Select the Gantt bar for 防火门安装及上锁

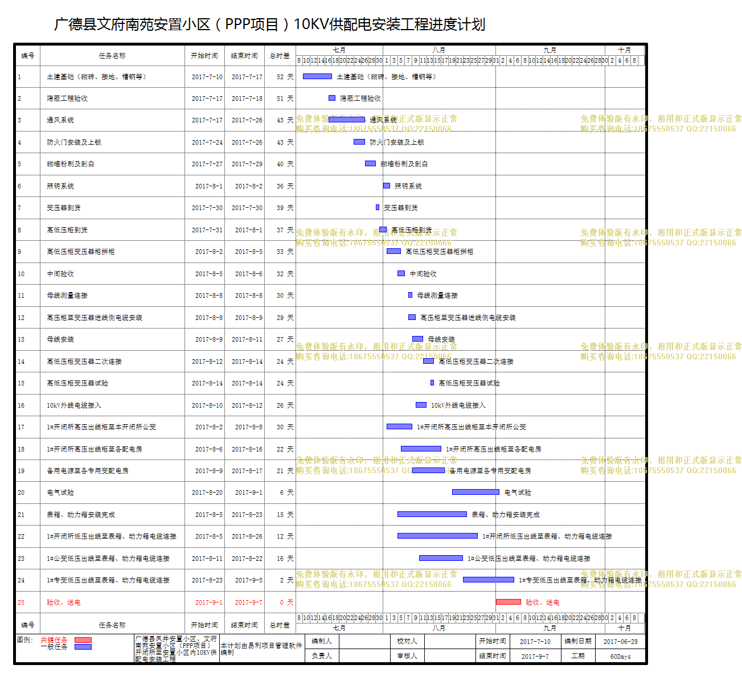pyautogui.click(x=359, y=142)
